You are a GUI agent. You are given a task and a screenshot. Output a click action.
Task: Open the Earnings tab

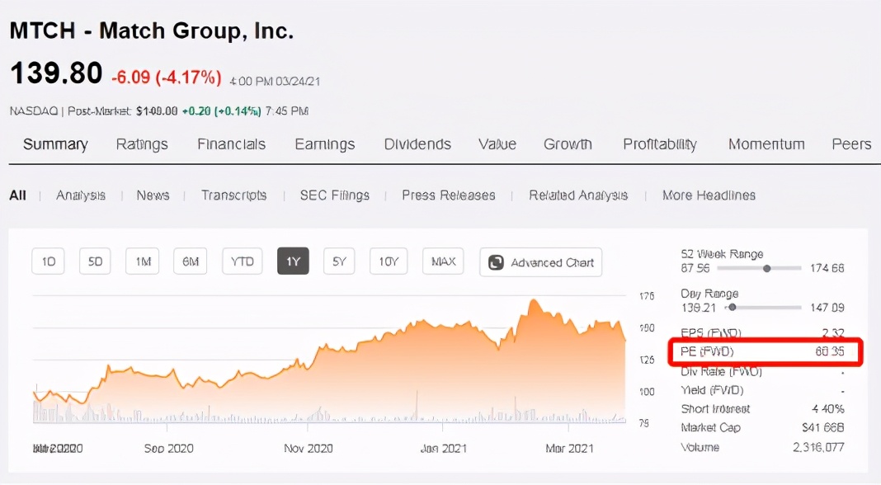point(325,144)
